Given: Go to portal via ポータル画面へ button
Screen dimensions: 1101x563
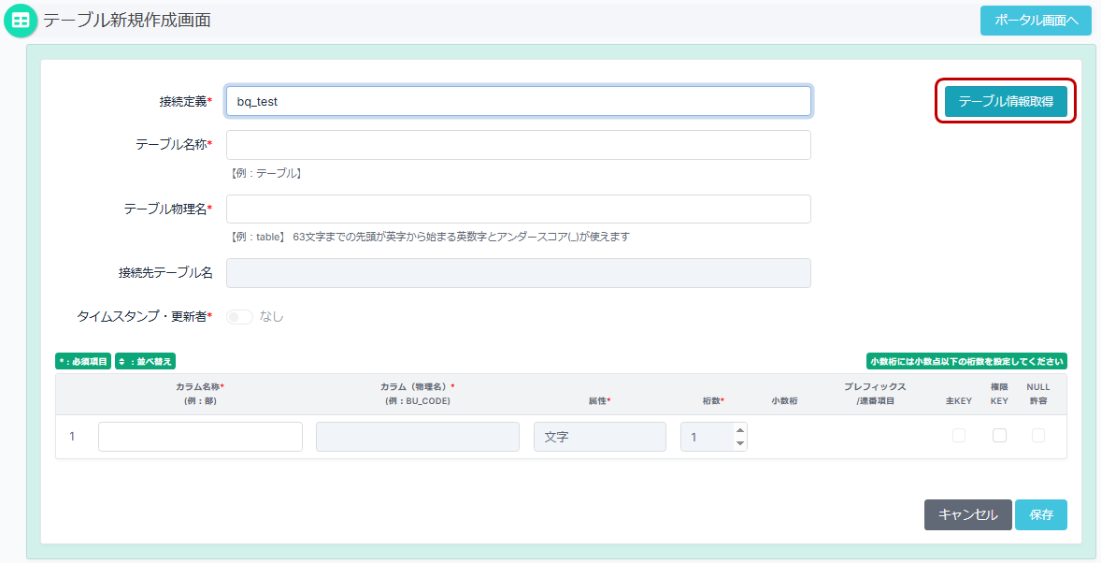Looking at the screenshot, I should tap(1036, 21).
